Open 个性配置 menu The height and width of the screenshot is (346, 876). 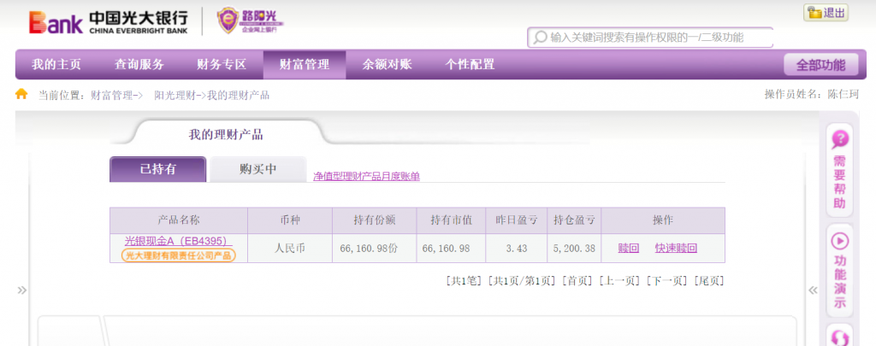470,65
